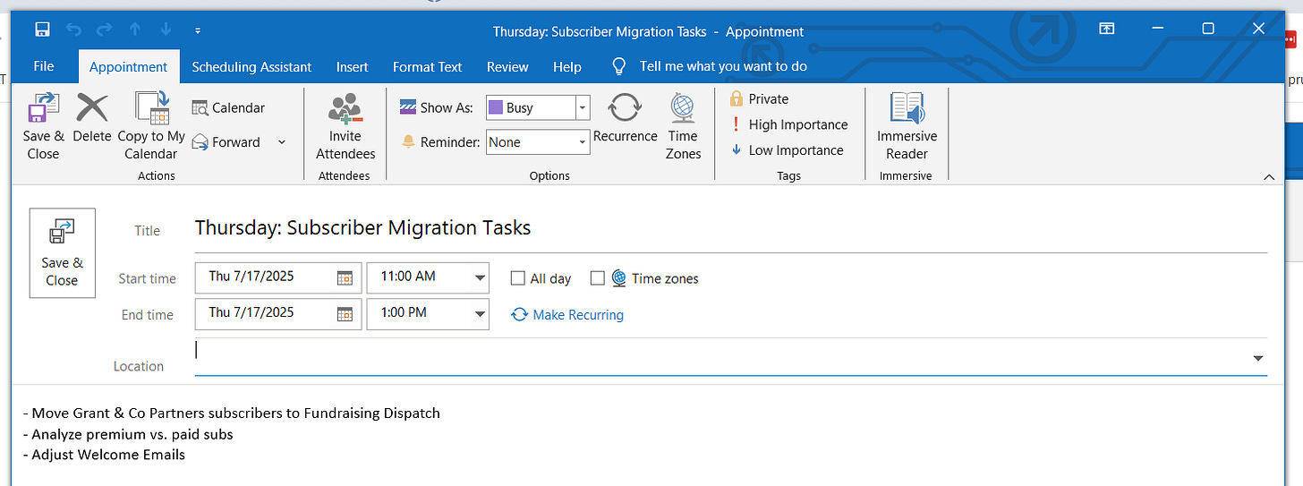The width and height of the screenshot is (1303, 486).
Task: Click the 'Move Grant & Co Partners' line
Action: tap(232, 413)
